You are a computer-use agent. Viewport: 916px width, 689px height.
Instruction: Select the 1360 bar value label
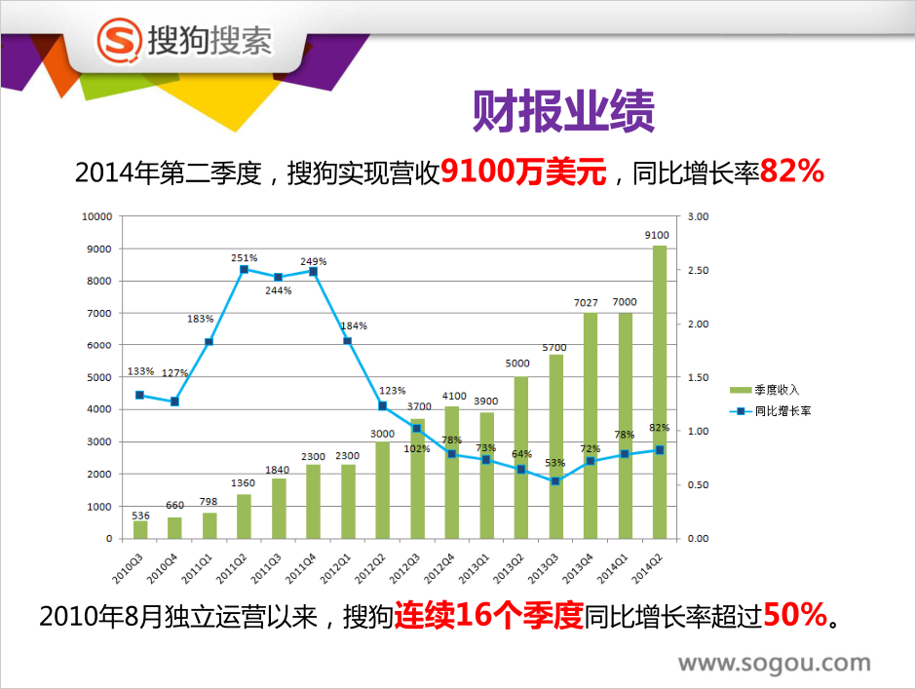[x=243, y=482]
